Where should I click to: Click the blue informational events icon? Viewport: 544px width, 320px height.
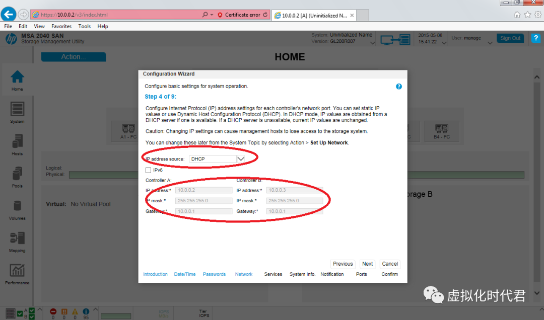pyautogui.click(x=86, y=311)
